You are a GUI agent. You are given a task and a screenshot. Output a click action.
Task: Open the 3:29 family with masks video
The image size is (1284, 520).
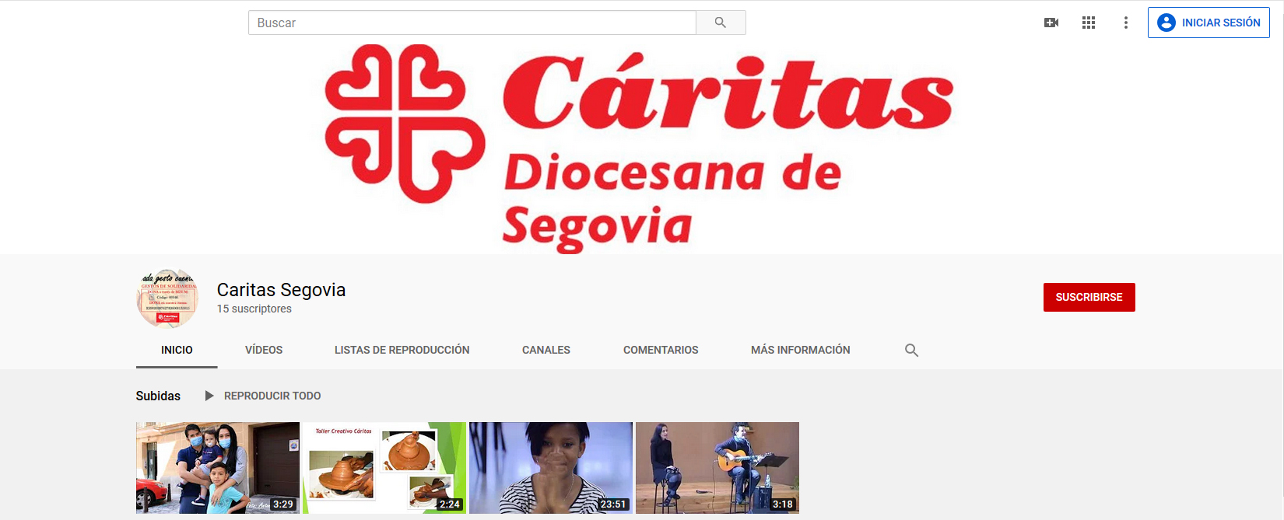point(218,468)
